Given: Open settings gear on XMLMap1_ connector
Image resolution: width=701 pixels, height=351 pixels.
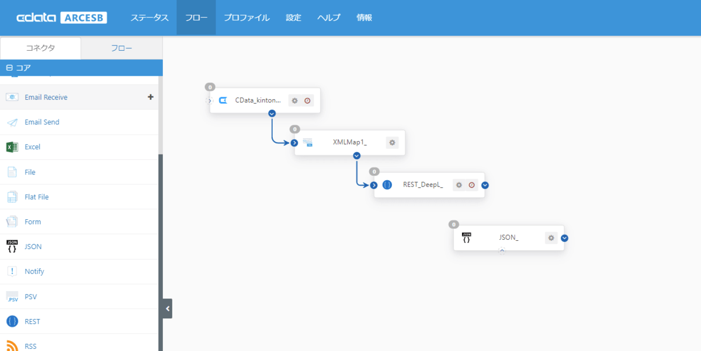Looking at the screenshot, I should (x=392, y=142).
